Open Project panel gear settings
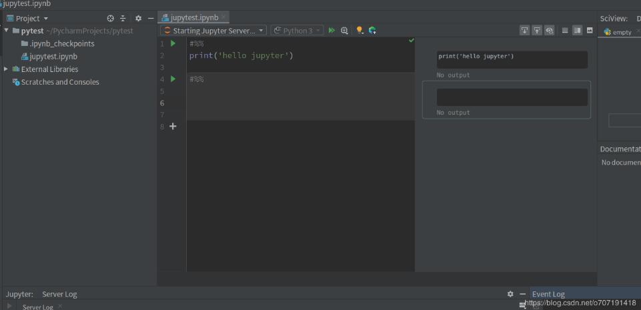The image size is (641, 310). [138, 19]
